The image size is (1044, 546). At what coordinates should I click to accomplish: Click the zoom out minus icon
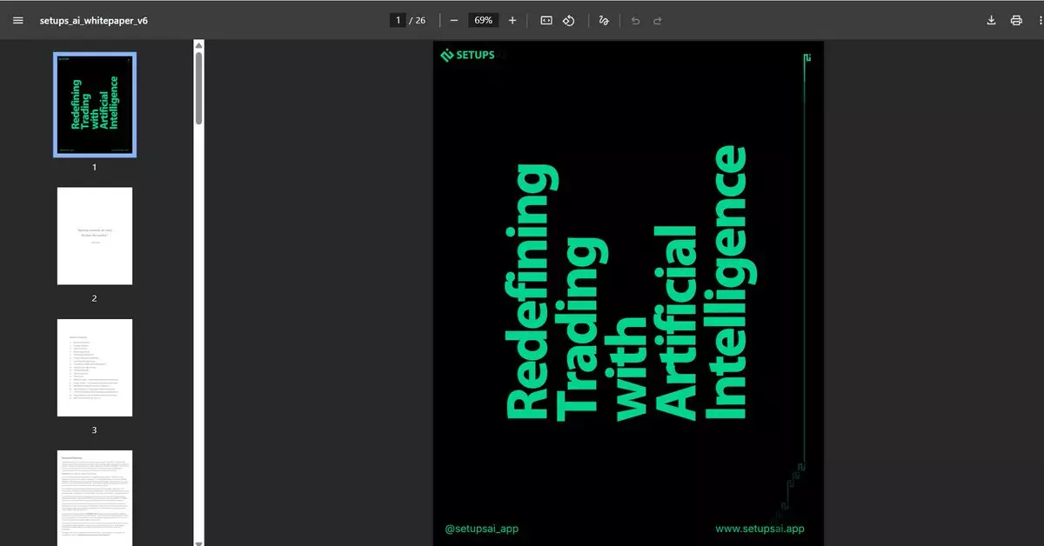tap(454, 20)
